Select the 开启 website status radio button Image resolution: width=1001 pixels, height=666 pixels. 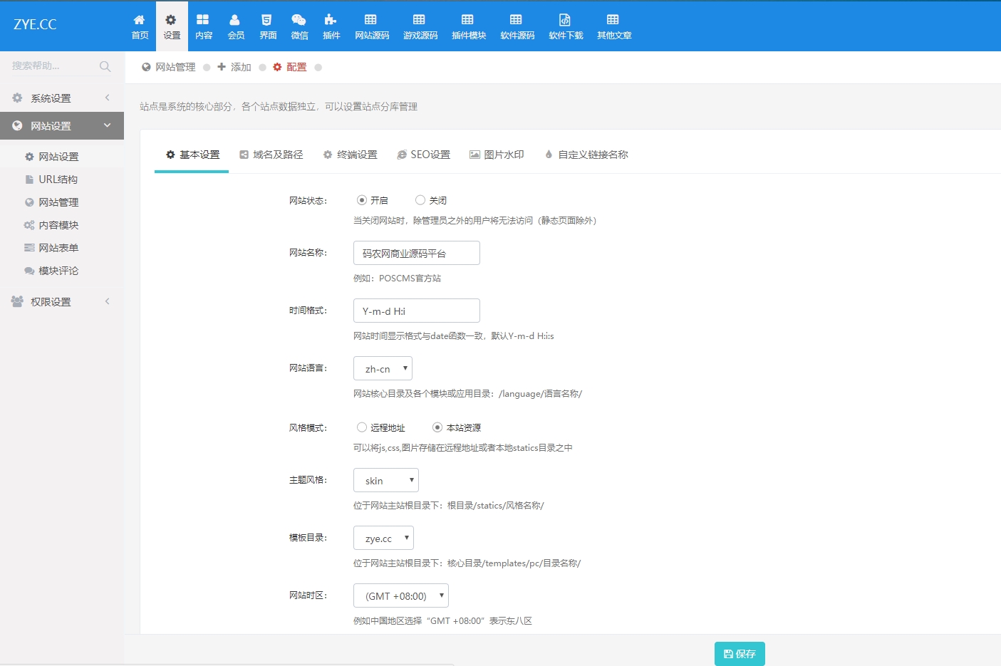(362, 200)
